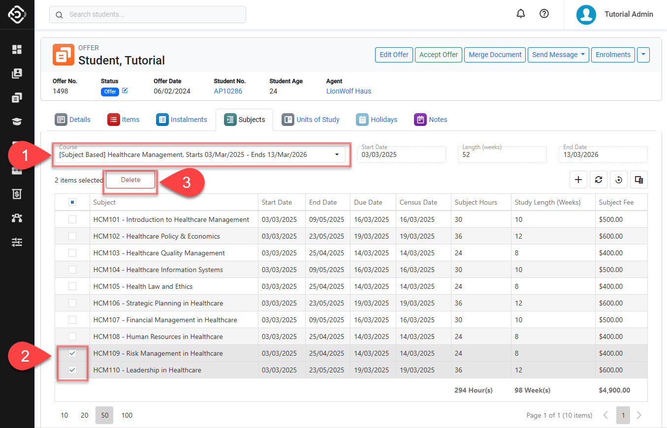Toggle the select-all header checkbox
This screenshot has height=428, width=667.
72,202
